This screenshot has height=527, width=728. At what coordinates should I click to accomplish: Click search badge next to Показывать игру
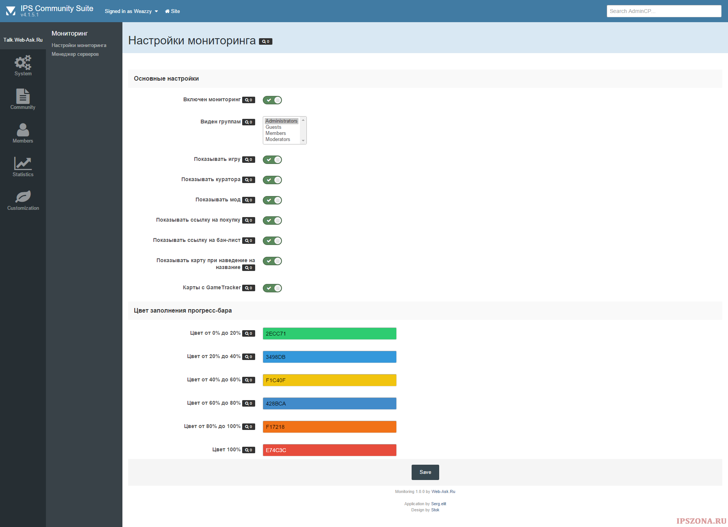coord(249,160)
